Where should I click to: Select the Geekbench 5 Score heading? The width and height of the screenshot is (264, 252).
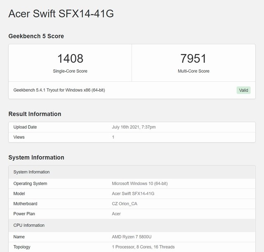[x=36, y=36]
